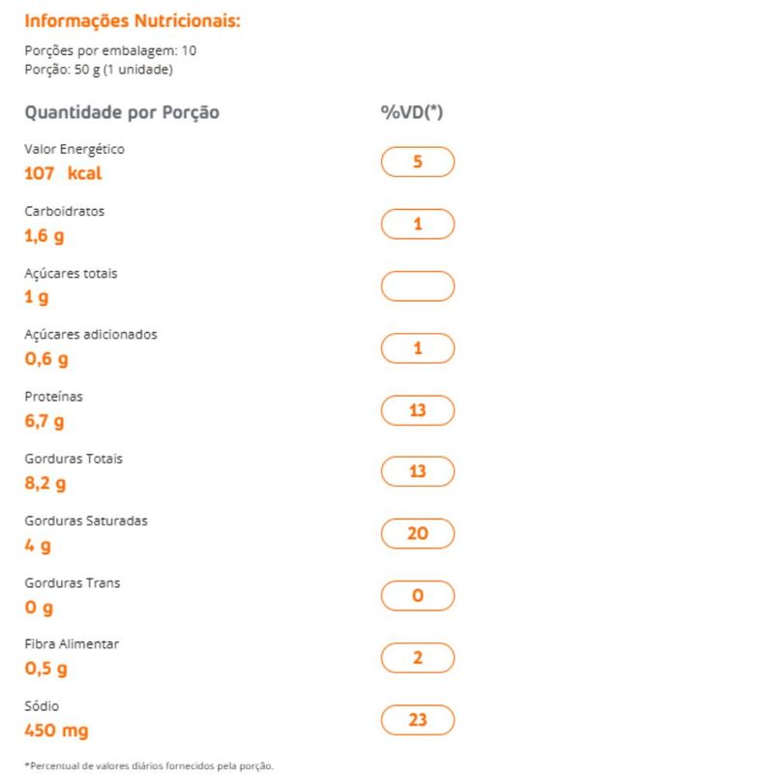
Task: Click the empty Açúcares totais %VD box
Action: 418,286
